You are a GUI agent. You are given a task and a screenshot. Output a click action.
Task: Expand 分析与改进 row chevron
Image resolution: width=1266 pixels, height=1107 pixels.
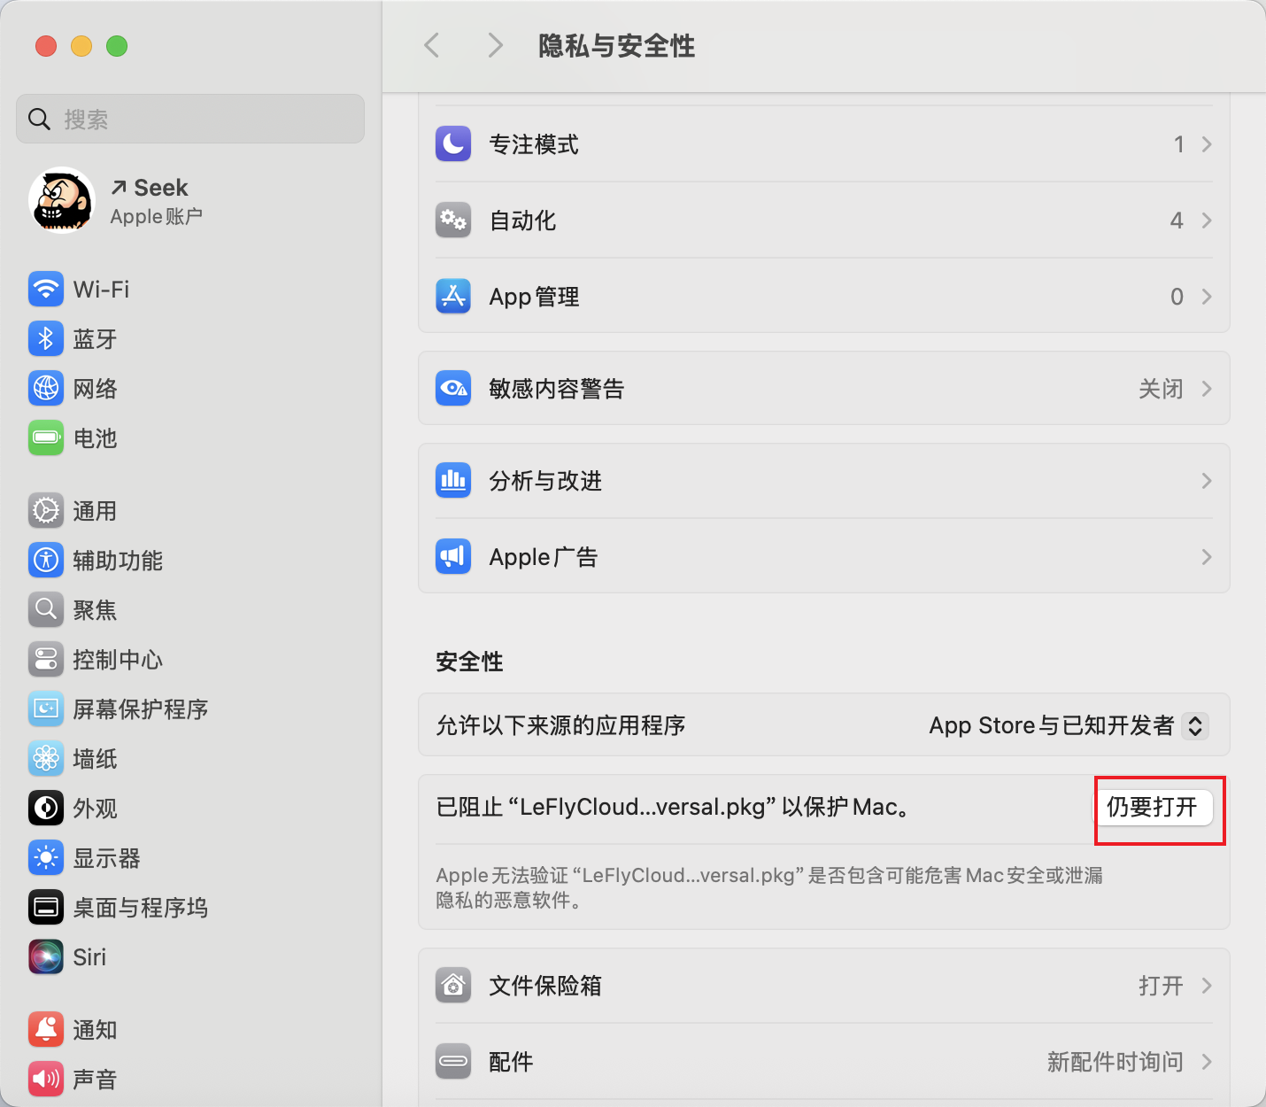(x=1207, y=481)
